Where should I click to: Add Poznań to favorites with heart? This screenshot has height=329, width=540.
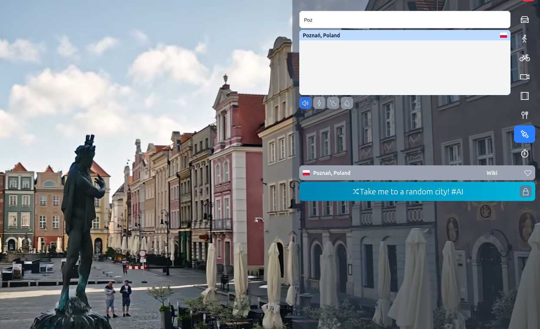pos(527,173)
